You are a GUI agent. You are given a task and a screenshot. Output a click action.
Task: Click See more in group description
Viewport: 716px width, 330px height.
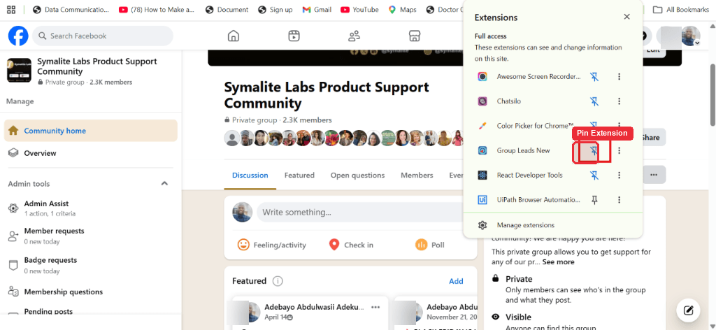click(559, 262)
